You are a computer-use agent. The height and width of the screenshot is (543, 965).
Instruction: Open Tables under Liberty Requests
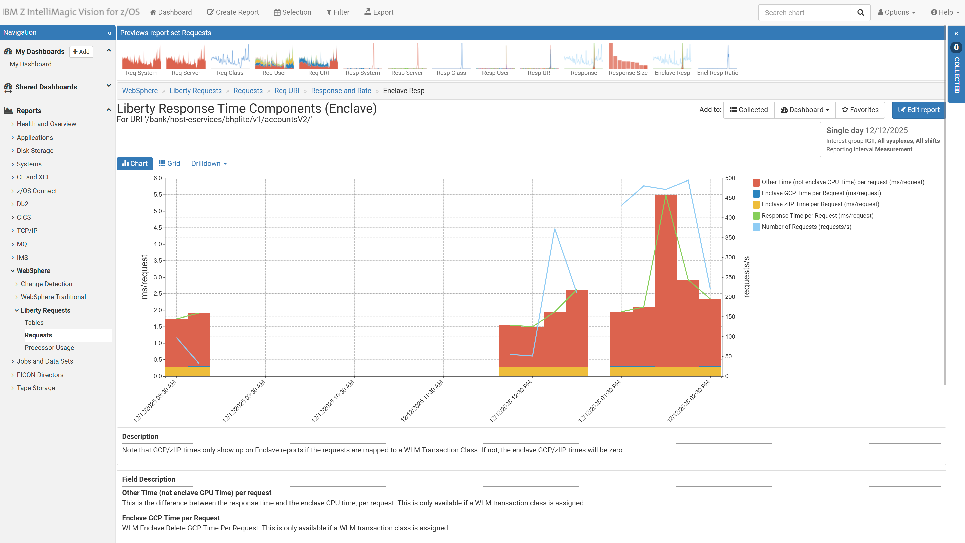(x=34, y=322)
